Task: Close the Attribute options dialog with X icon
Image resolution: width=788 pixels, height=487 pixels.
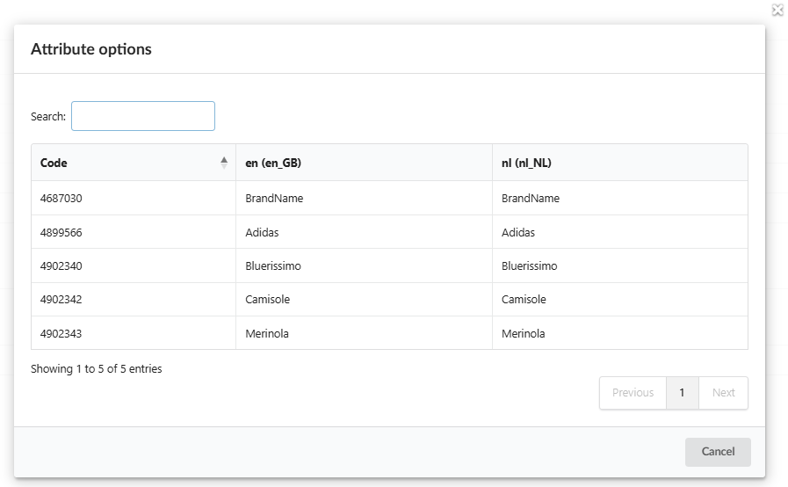Action: click(x=777, y=11)
